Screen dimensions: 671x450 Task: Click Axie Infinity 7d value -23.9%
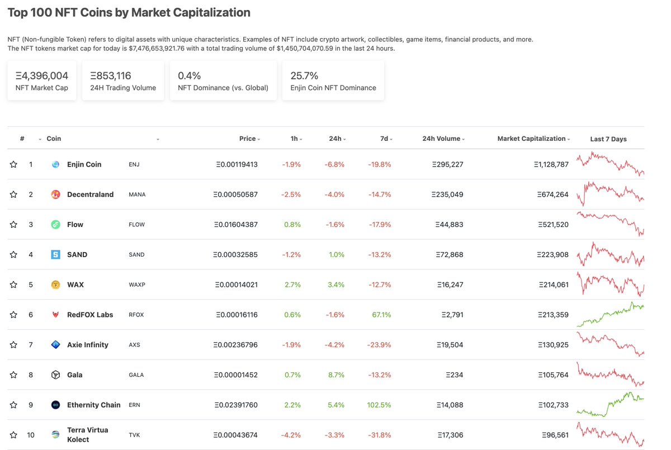pos(380,345)
